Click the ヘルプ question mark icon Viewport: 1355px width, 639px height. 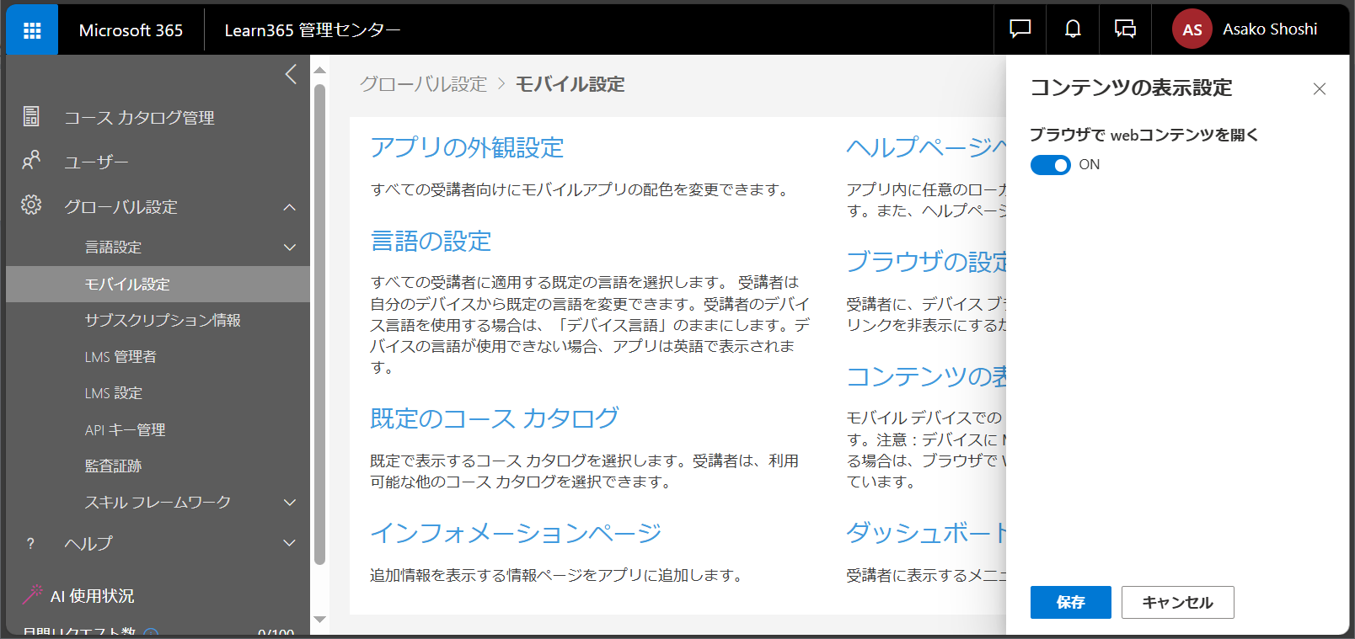coord(31,544)
